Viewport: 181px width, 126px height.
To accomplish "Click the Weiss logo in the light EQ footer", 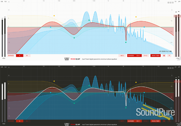I will [67, 59].
